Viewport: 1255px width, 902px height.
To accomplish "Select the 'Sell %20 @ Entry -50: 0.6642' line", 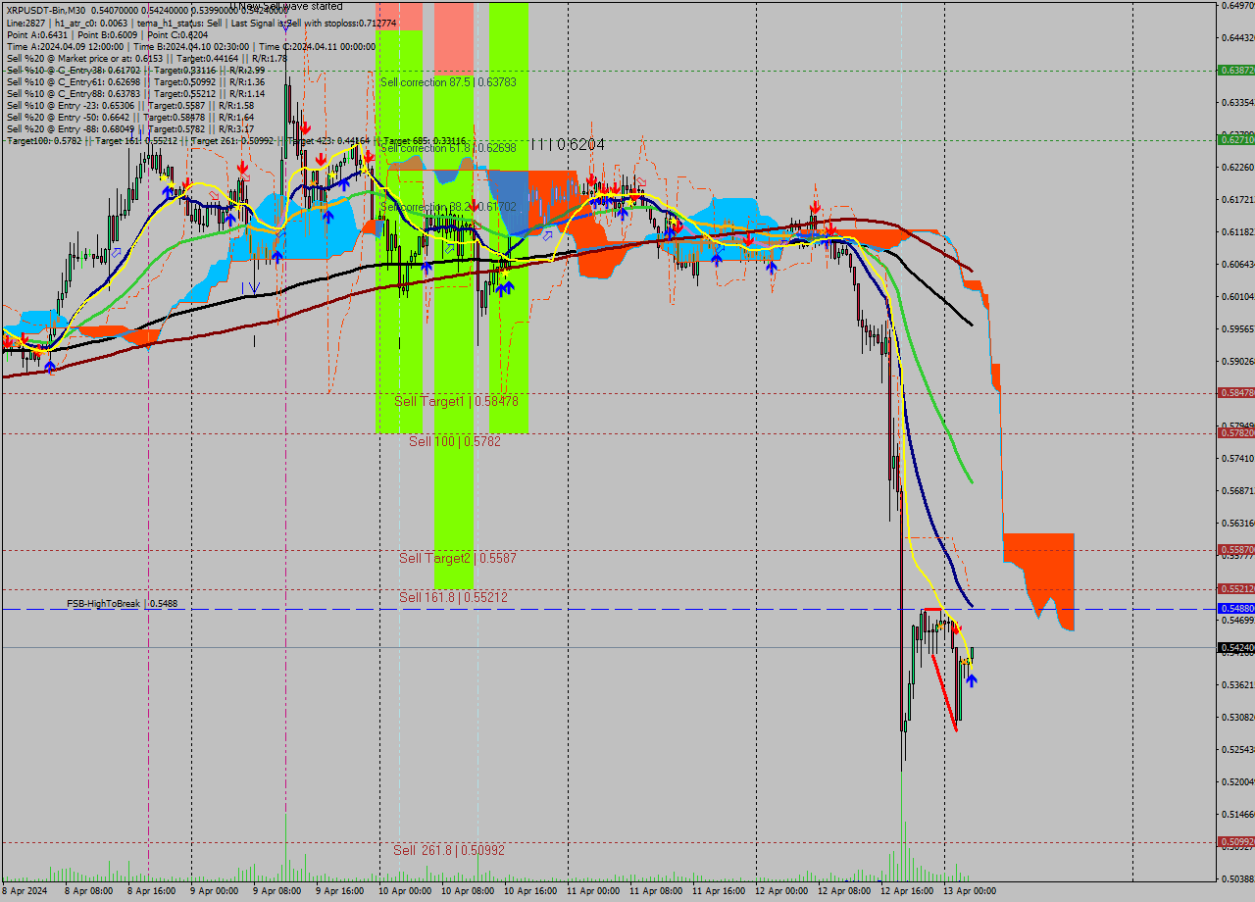I will point(130,118).
